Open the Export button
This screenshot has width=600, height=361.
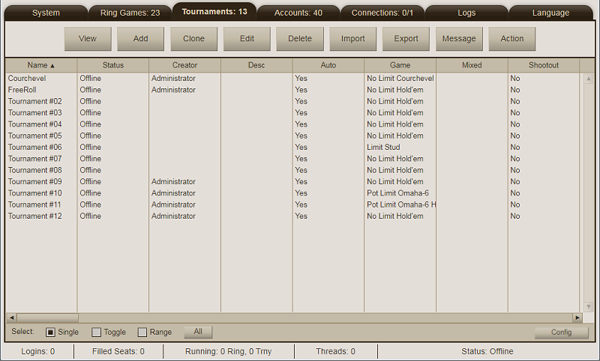pos(406,39)
